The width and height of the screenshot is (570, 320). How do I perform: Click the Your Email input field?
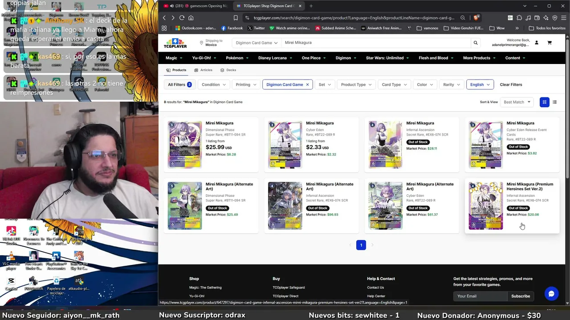[480, 296]
